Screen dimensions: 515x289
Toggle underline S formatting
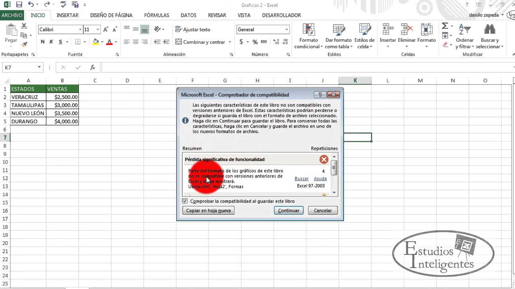[60, 42]
